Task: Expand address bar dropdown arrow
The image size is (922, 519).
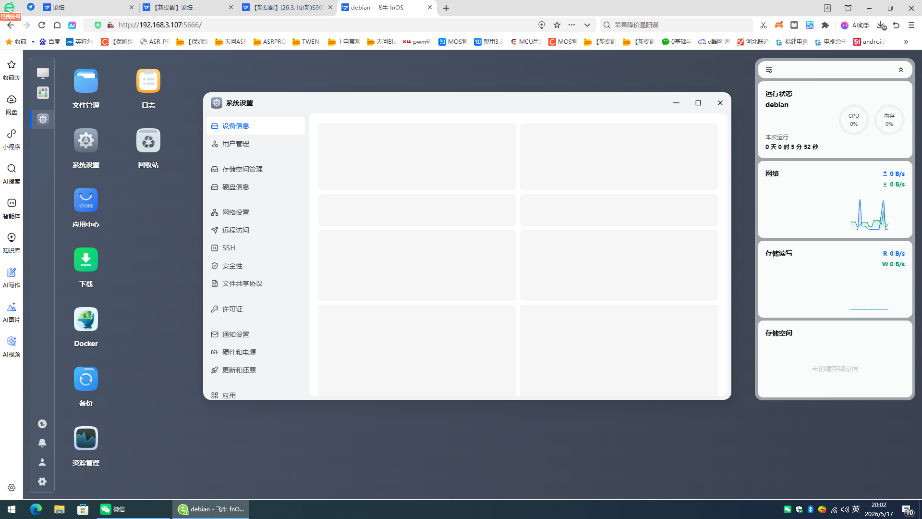Action: [x=587, y=25]
